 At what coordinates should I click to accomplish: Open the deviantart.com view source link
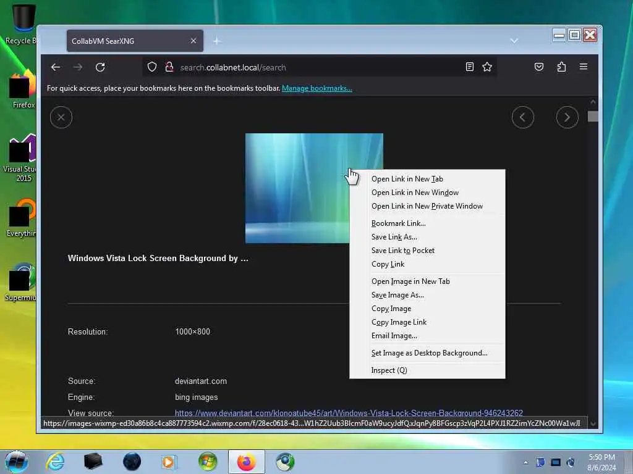(349, 413)
